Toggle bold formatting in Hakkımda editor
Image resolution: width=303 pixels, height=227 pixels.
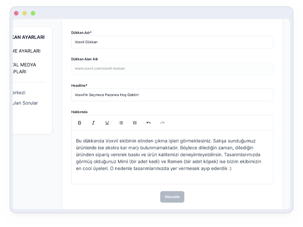[80, 123]
